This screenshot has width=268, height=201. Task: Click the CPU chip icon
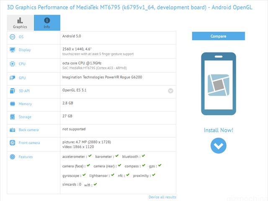[12, 64]
